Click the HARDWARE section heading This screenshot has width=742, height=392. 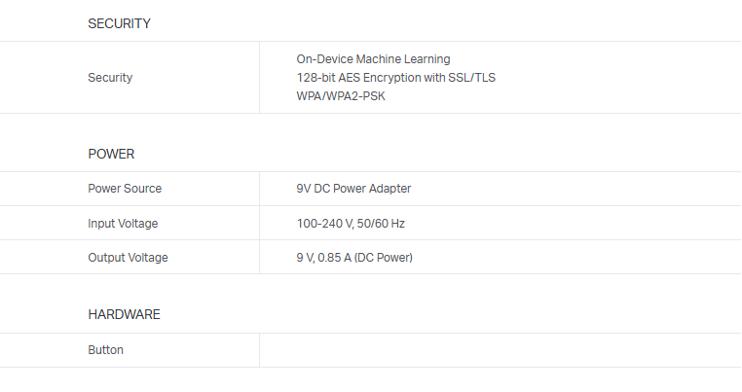[x=124, y=315]
